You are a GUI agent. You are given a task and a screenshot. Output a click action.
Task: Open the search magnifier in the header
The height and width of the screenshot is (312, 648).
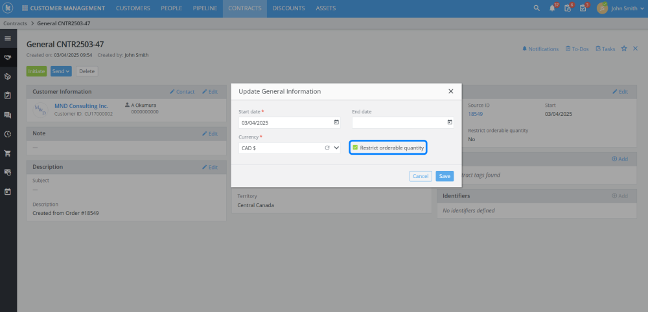click(x=537, y=8)
